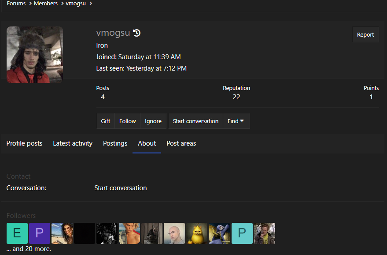Select the Postings tab
The image size is (387, 255).
coord(115,143)
